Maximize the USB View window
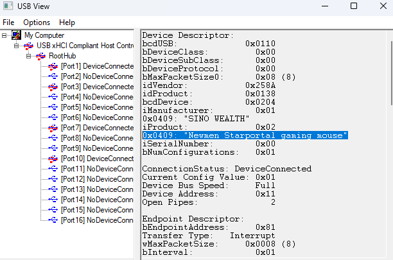The width and height of the screenshot is (393, 260). point(354,6)
